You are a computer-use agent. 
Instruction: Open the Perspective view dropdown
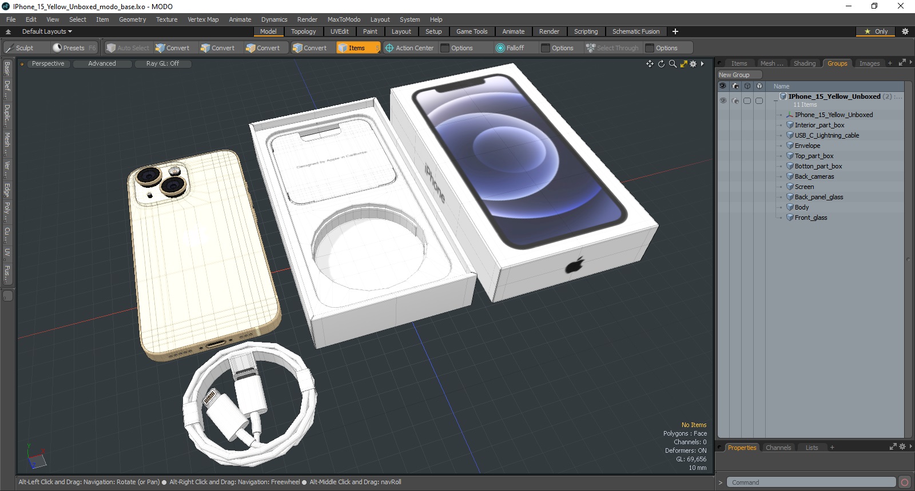[x=48, y=63]
